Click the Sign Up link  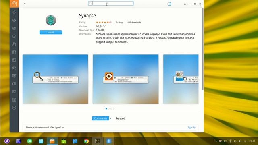point(191,127)
